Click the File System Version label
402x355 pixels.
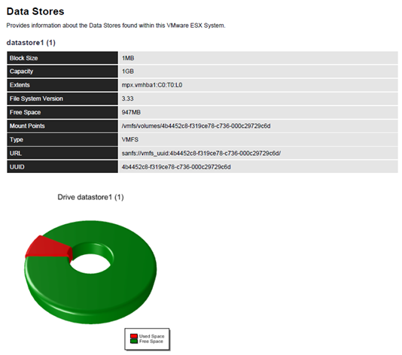[36, 99]
